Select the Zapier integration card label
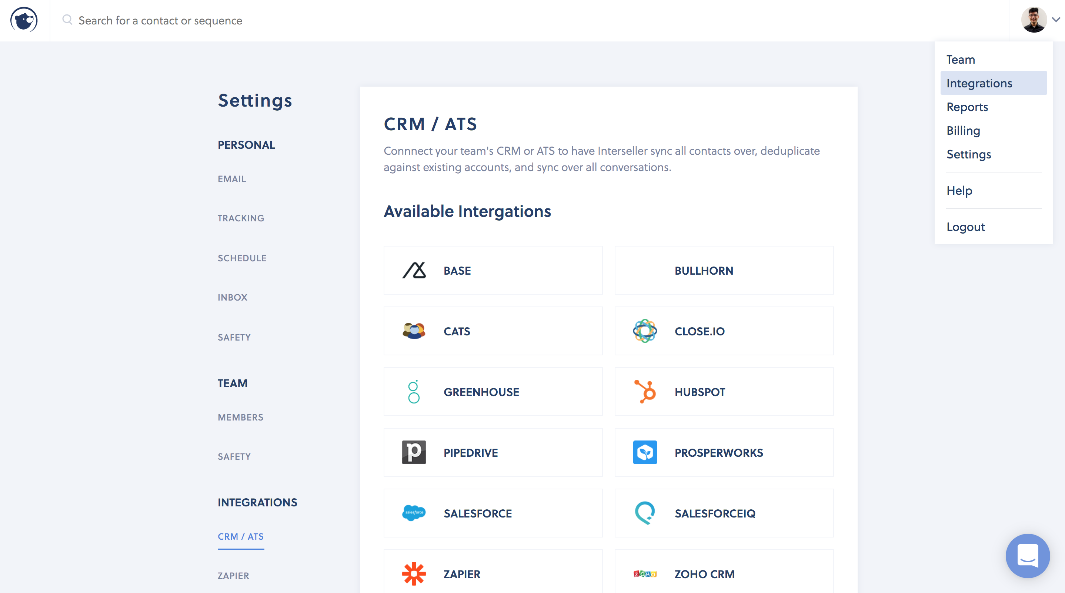This screenshot has width=1065, height=593. [x=462, y=574]
